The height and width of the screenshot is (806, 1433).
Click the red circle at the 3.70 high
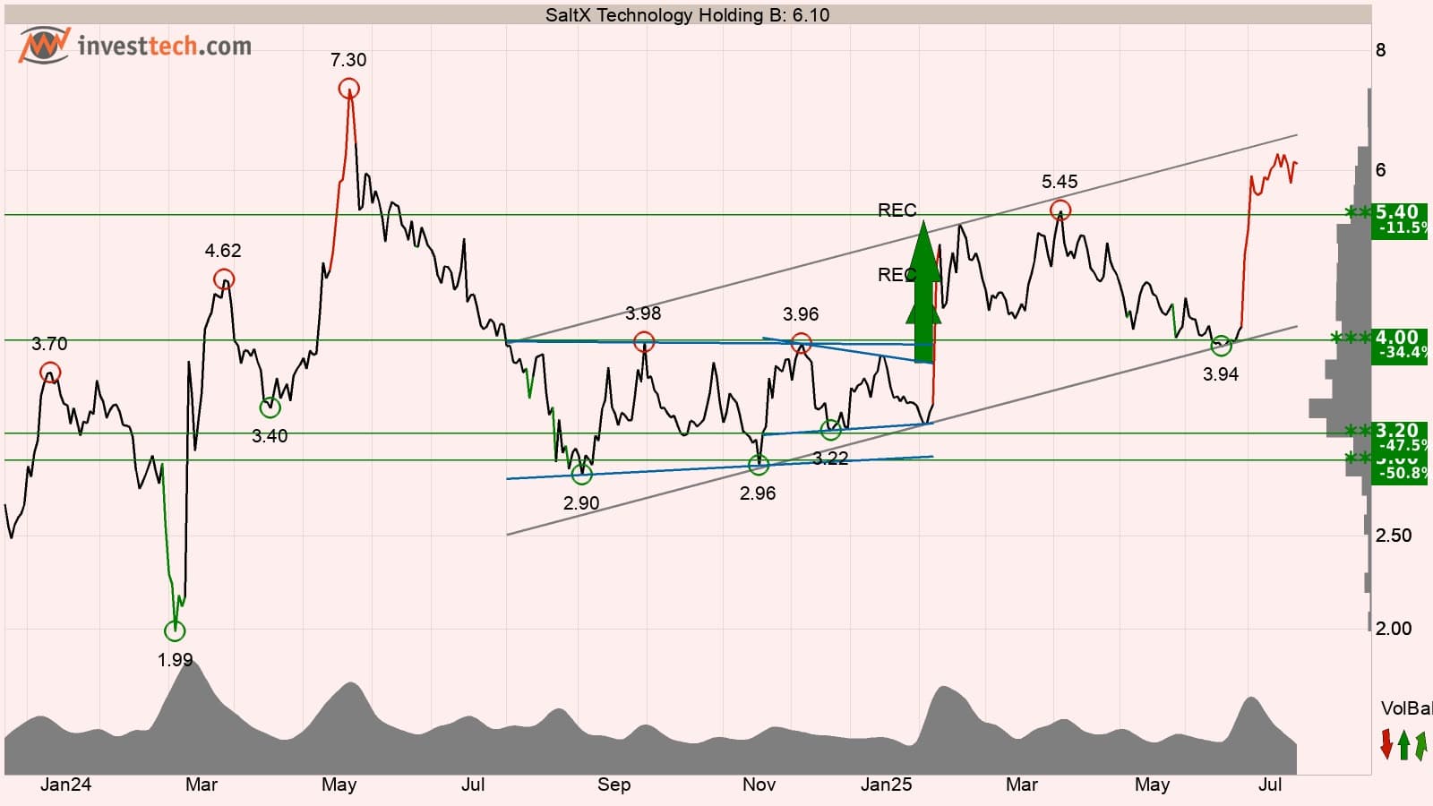(x=50, y=373)
